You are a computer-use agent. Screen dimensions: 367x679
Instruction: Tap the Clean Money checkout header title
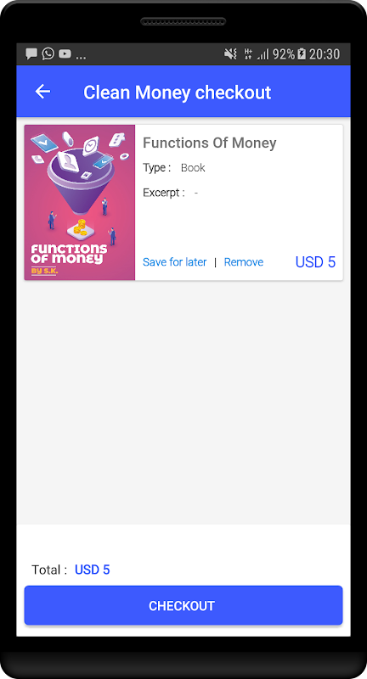pos(178,93)
